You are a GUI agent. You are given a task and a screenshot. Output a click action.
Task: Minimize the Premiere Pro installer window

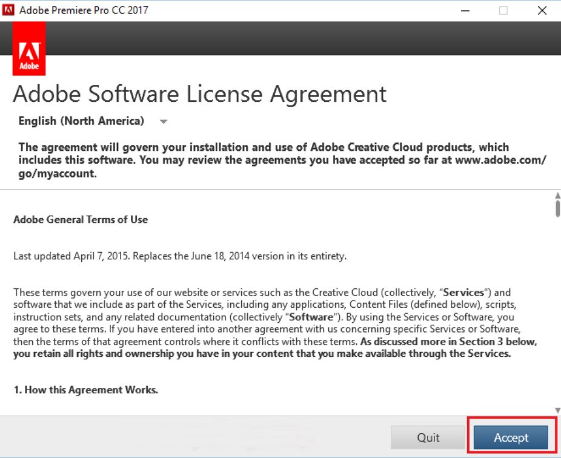click(x=465, y=10)
